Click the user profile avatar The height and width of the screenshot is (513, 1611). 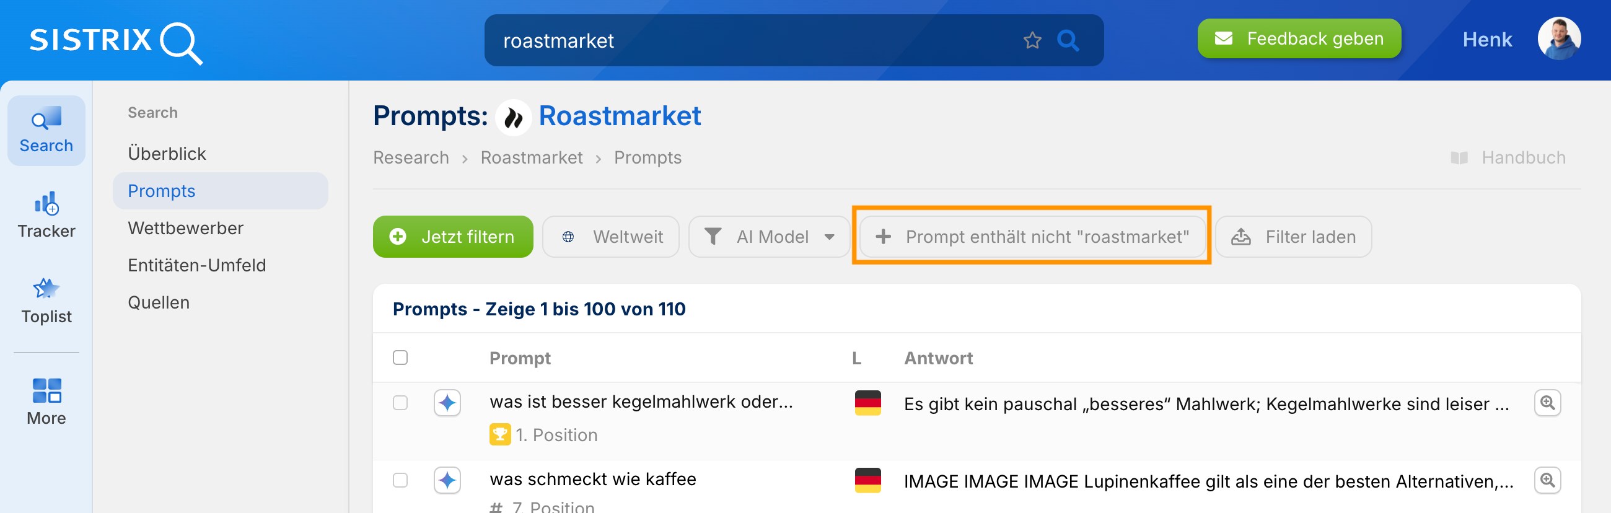pyautogui.click(x=1558, y=39)
